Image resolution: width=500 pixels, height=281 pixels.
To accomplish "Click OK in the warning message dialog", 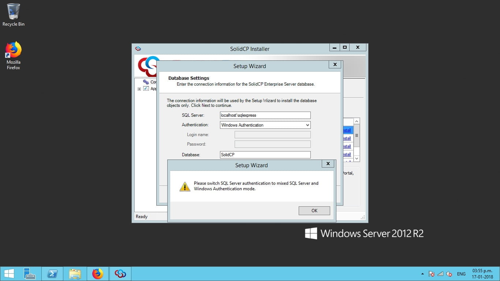I will point(314,210).
